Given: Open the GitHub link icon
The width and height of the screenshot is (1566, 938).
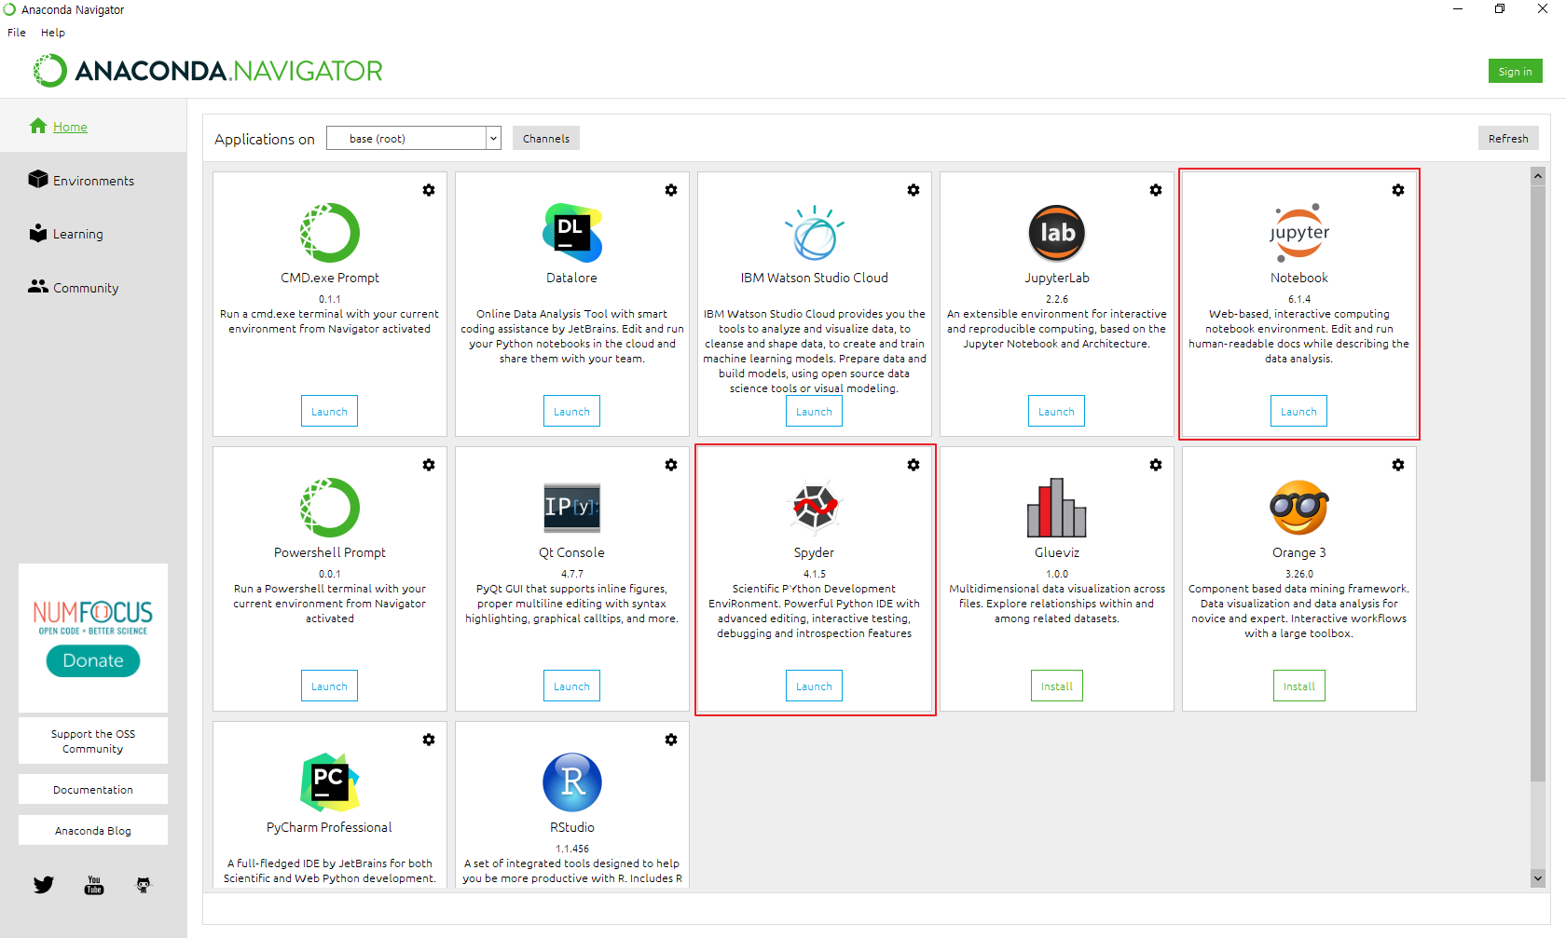Looking at the screenshot, I should [x=144, y=885].
